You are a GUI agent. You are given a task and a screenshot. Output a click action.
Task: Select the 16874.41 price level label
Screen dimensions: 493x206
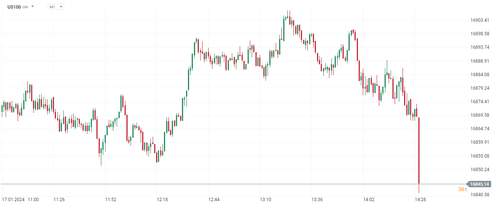click(480, 102)
